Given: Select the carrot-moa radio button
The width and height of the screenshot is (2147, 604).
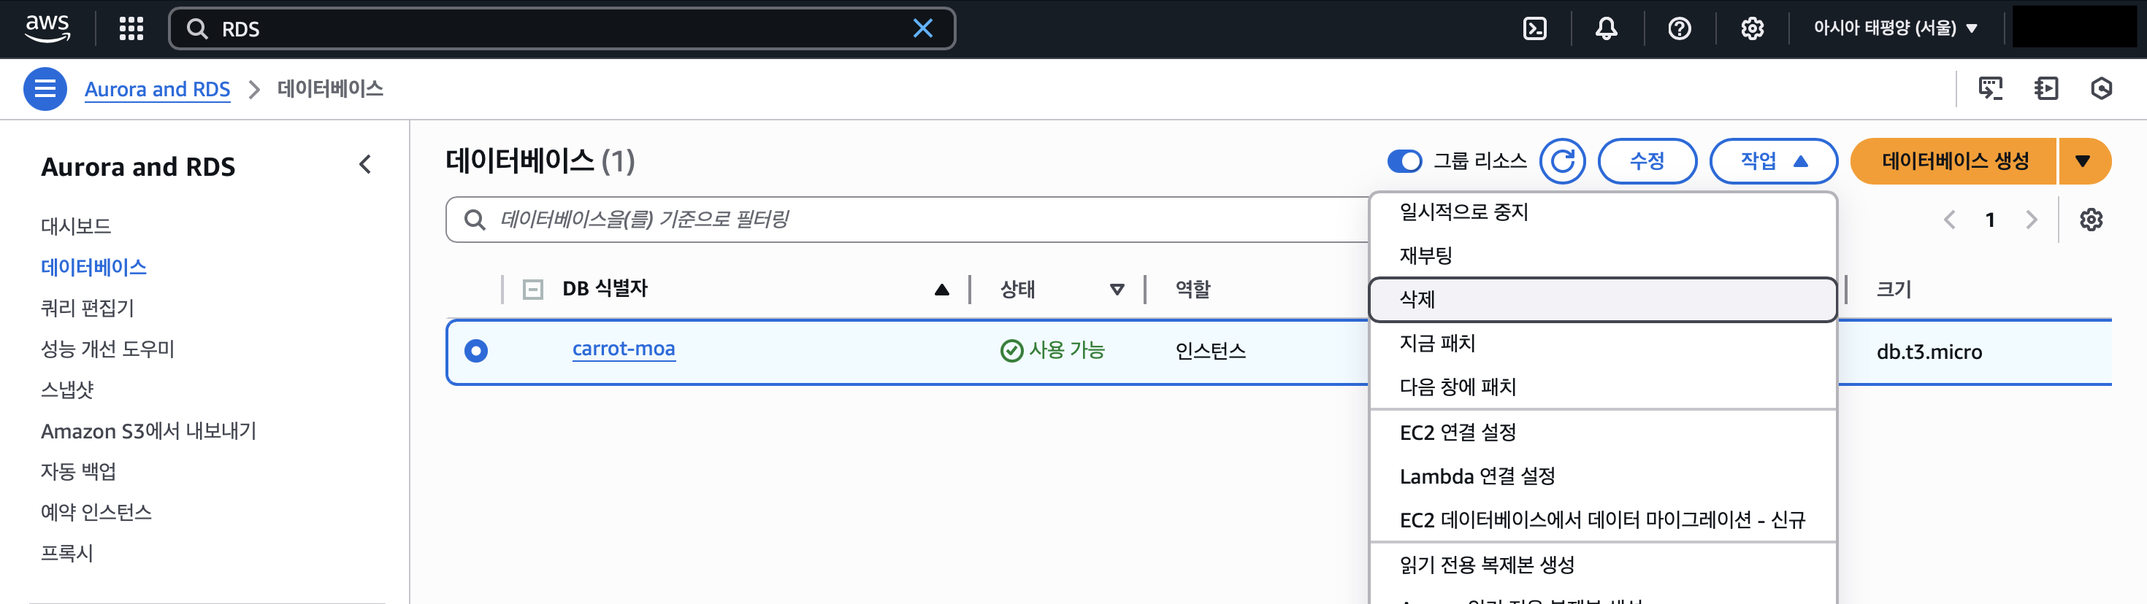Looking at the screenshot, I should [476, 351].
